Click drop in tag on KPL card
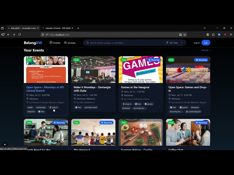Image resolution: width=234 pixels, height=175 pixels. click(x=54, y=108)
